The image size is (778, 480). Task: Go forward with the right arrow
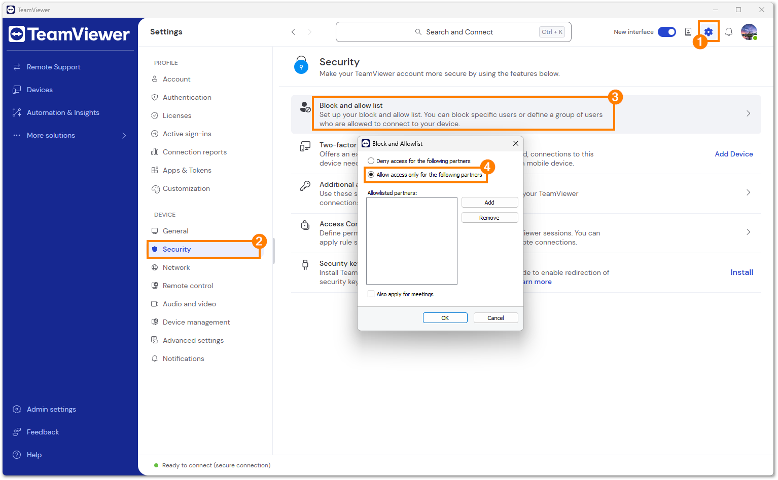pos(310,32)
